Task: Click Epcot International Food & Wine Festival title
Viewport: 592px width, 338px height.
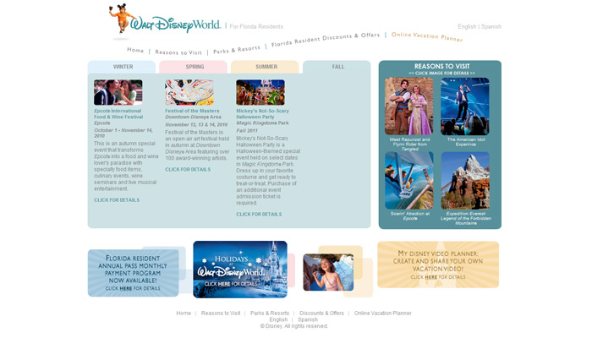Action: pyautogui.click(x=118, y=114)
